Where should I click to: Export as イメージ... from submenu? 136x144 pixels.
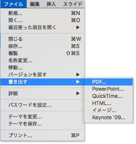coord(109,110)
